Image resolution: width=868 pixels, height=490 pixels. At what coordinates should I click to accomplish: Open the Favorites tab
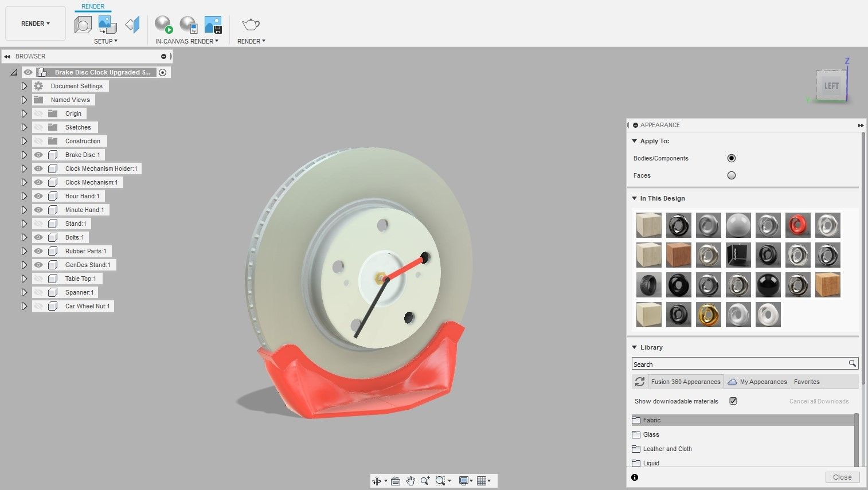(x=807, y=382)
